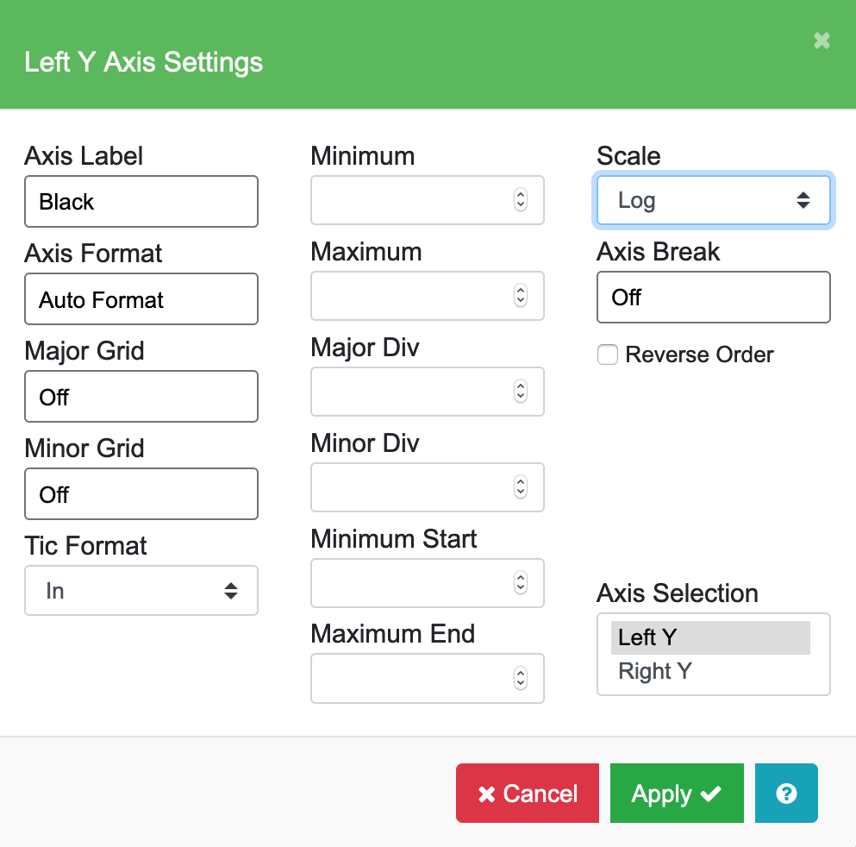Open the Axis Format selector
856x847 pixels.
coord(141,299)
